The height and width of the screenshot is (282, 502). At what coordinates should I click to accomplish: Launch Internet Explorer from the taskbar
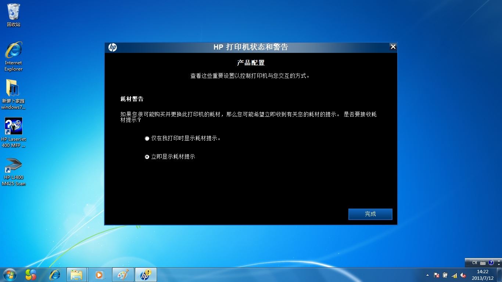tap(55, 275)
